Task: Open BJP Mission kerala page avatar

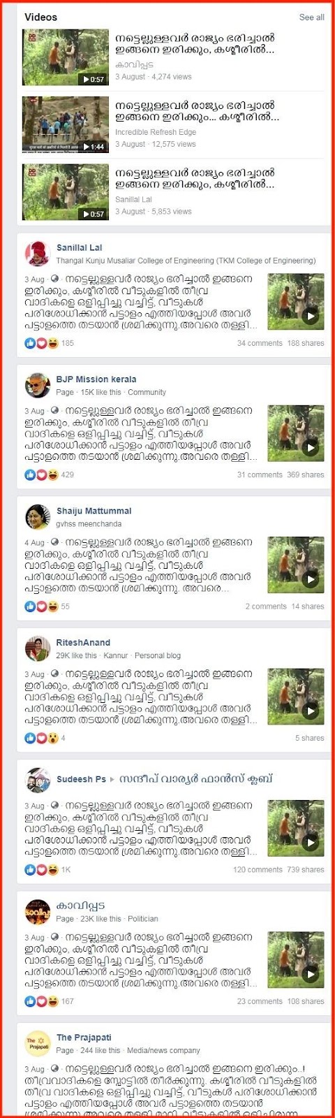Action: point(38,385)
